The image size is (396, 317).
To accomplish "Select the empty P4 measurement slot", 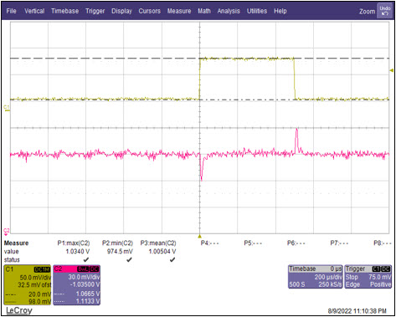I will click(209, 243).
